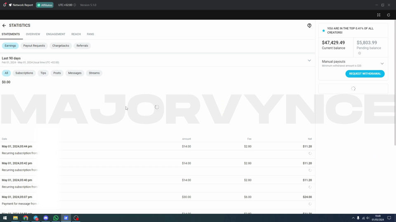
Task: Open the taskbar volume control
Action: click(368, 218)
